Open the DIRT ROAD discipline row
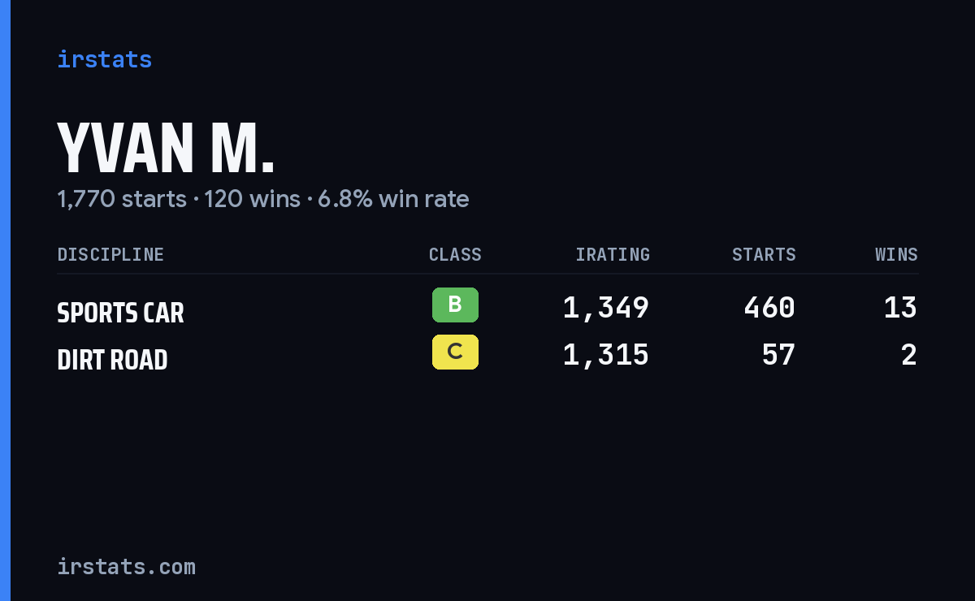Image resolution: width=975 pixels, height=601 pixels. point(487,356)
